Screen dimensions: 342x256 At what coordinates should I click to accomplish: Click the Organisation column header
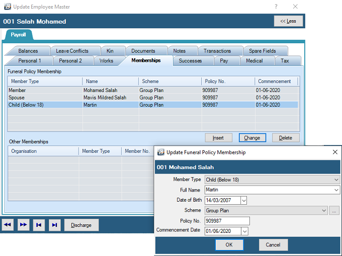click(43, 151)
